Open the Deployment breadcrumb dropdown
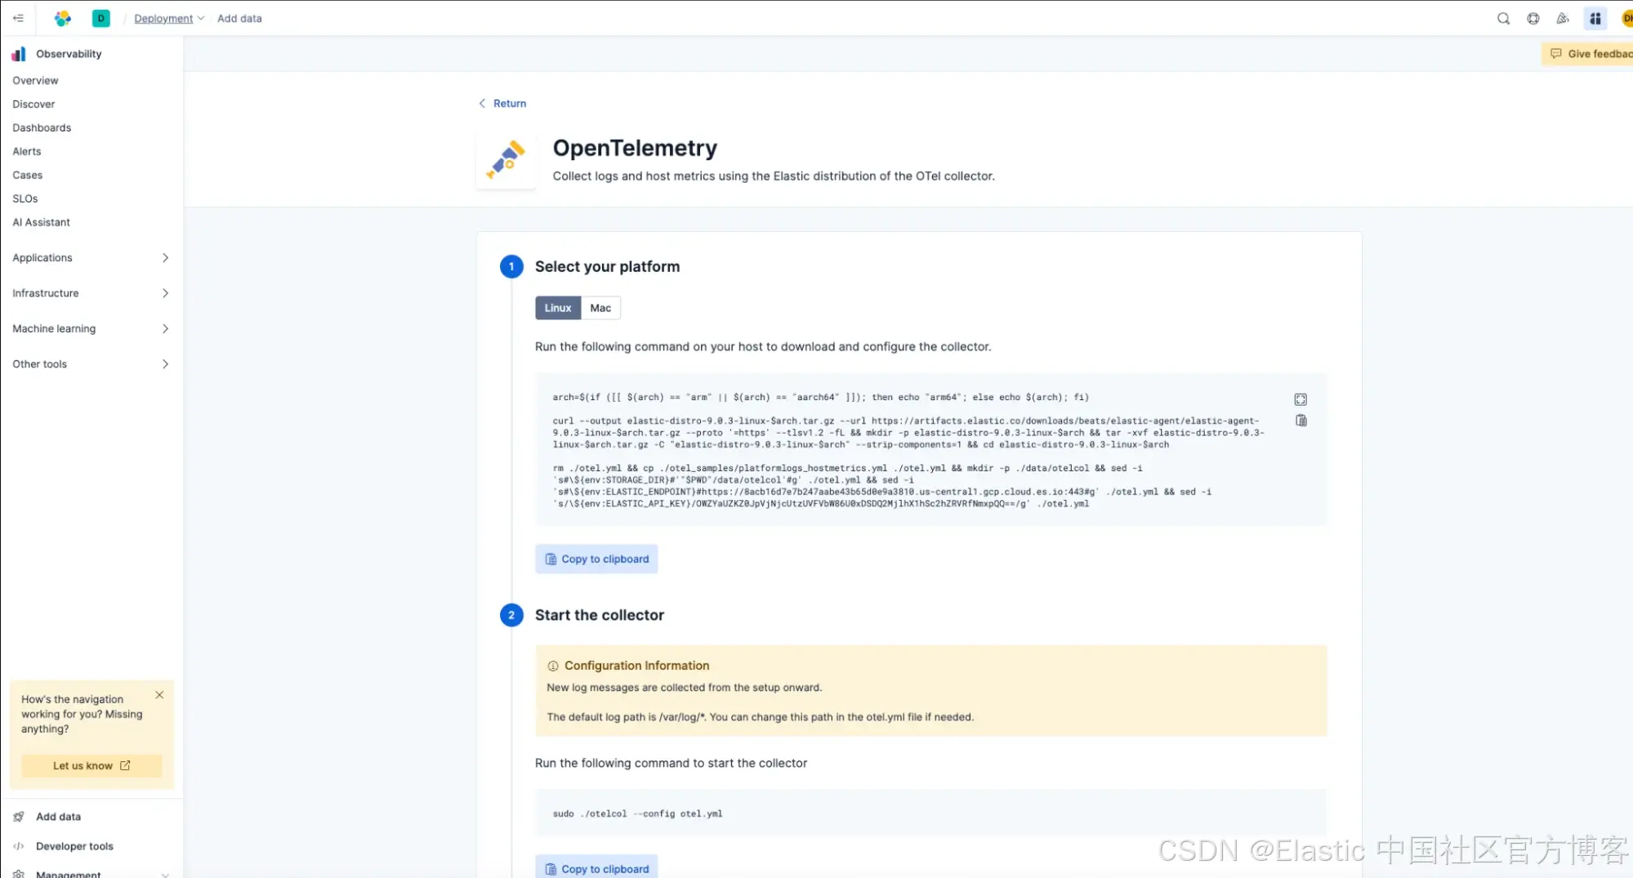Screen dimensions: 1633x878 pos(169,18)
